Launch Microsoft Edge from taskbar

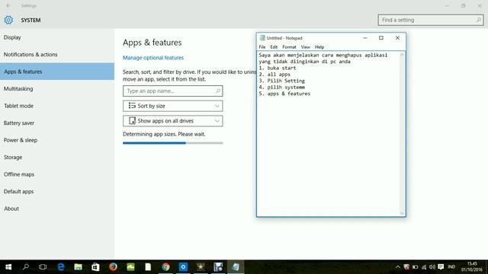point(61,267)
